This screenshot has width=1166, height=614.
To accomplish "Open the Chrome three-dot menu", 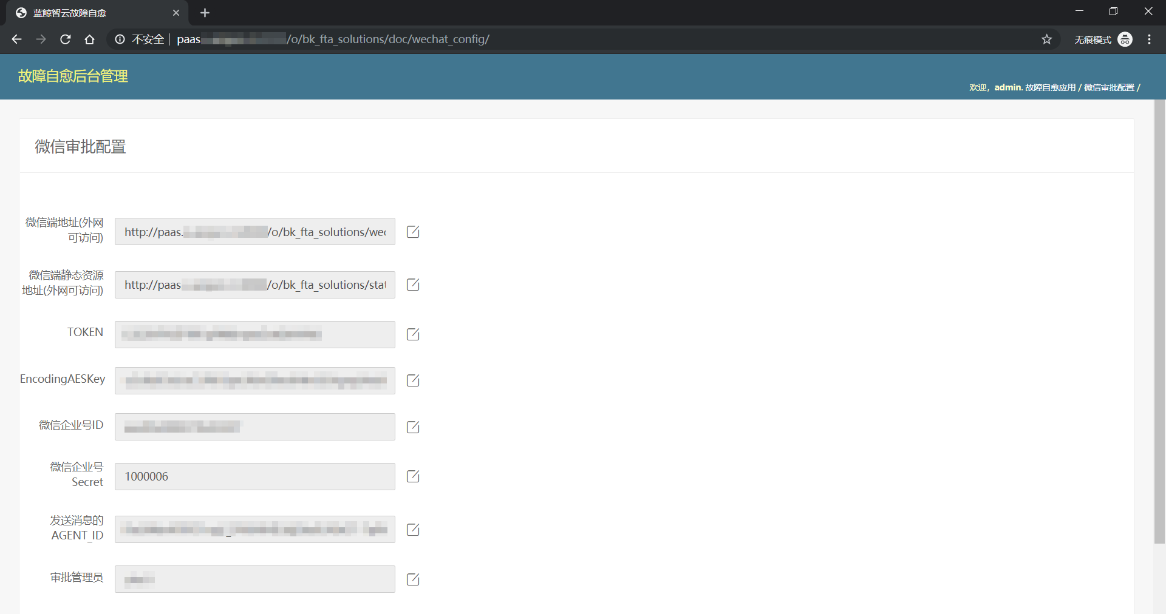I will [1149, 39].
